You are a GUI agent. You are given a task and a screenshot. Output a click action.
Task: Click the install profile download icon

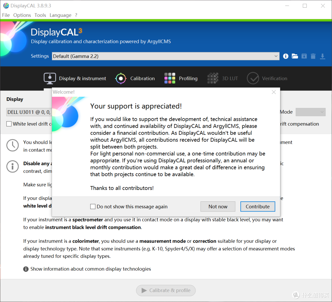pyautogui.click(x=322, y=56)
